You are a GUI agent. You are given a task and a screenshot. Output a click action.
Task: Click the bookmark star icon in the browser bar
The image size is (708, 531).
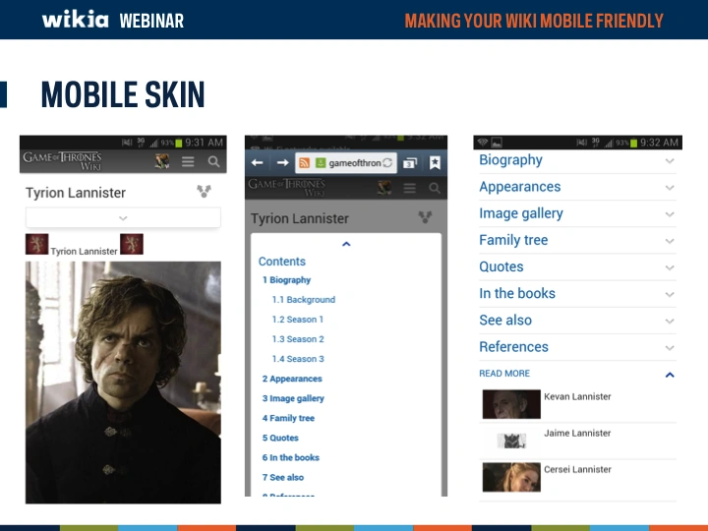point(435,162)
